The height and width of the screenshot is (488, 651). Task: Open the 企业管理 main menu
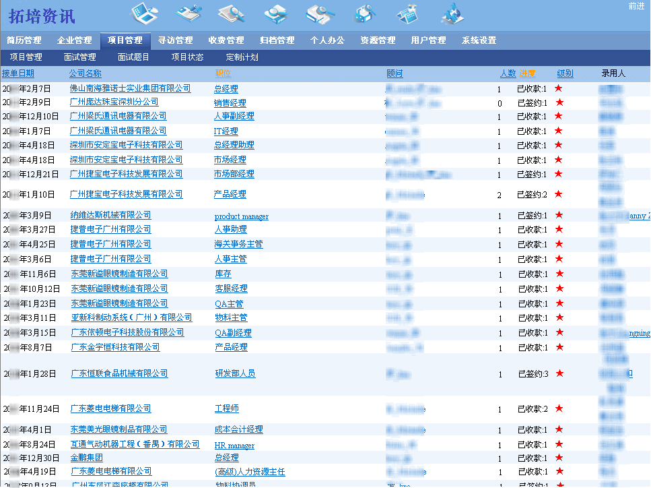click(74, 40)
